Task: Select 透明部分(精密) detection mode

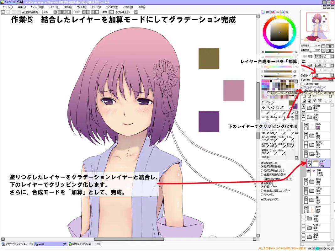Action: tap(262, 167)
